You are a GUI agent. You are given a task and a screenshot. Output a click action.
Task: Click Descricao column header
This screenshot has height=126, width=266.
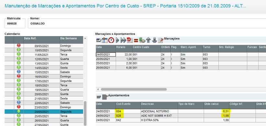click(x=159, y=105)
